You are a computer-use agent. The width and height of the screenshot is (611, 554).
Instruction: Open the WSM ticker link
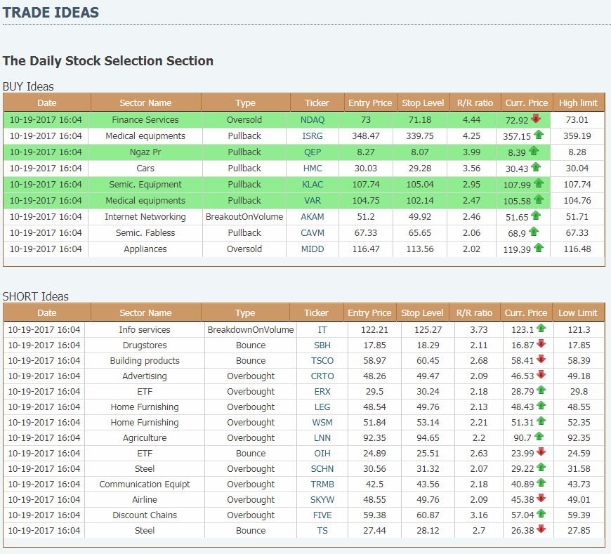click(x=322, y=423)
